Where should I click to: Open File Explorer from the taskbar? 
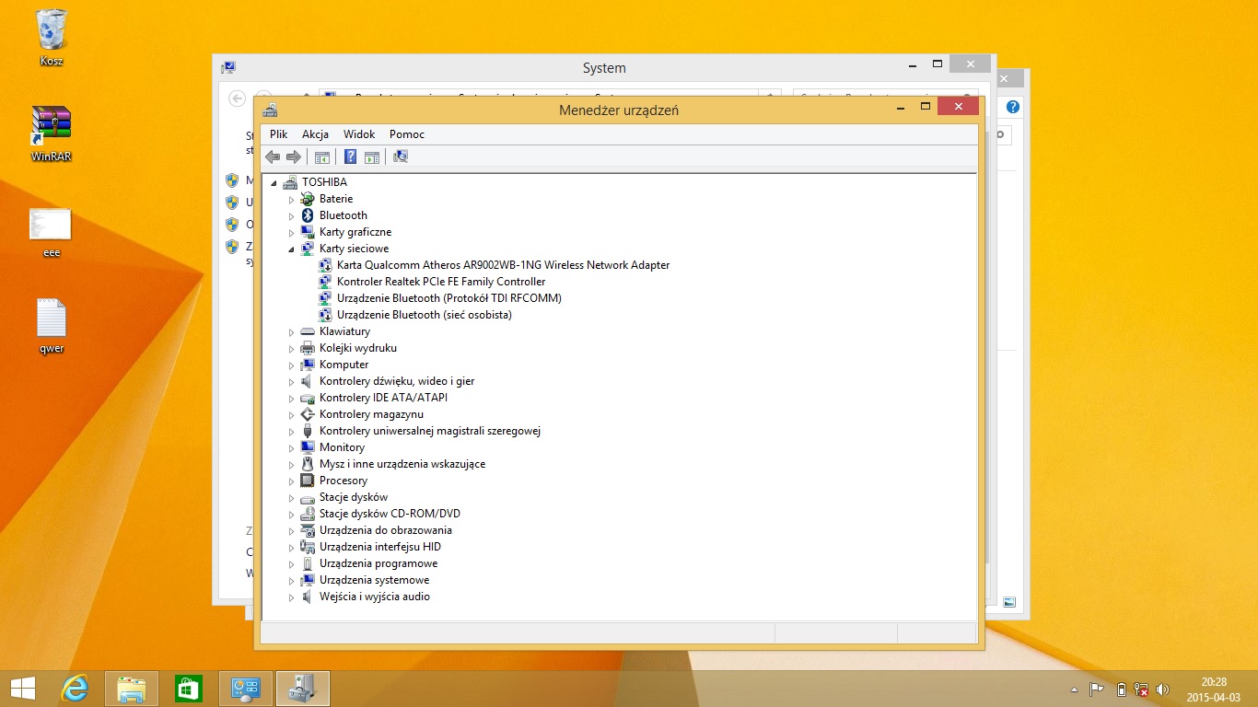[133, 689]
